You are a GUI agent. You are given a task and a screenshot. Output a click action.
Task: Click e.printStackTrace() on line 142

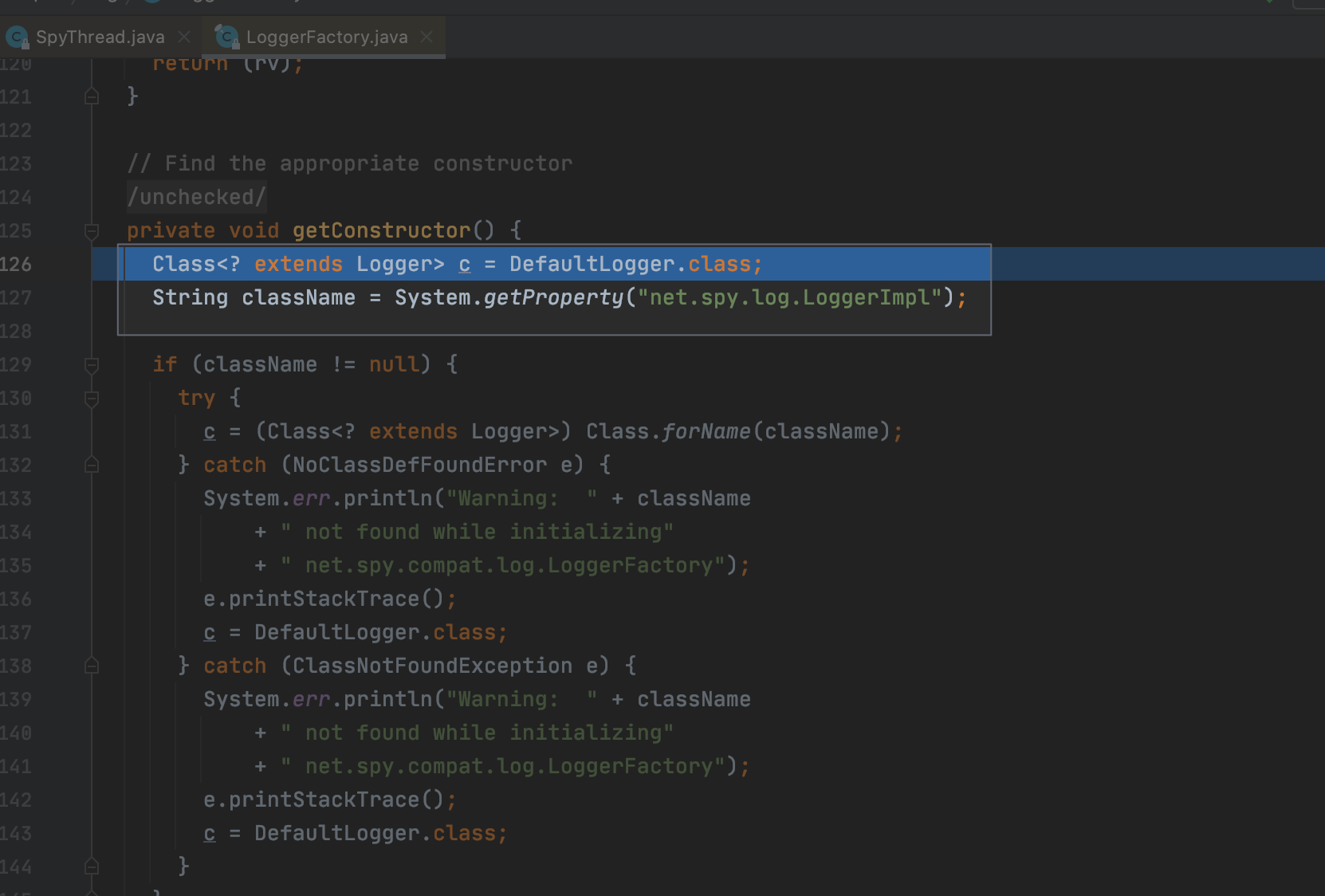pos(324,800)
